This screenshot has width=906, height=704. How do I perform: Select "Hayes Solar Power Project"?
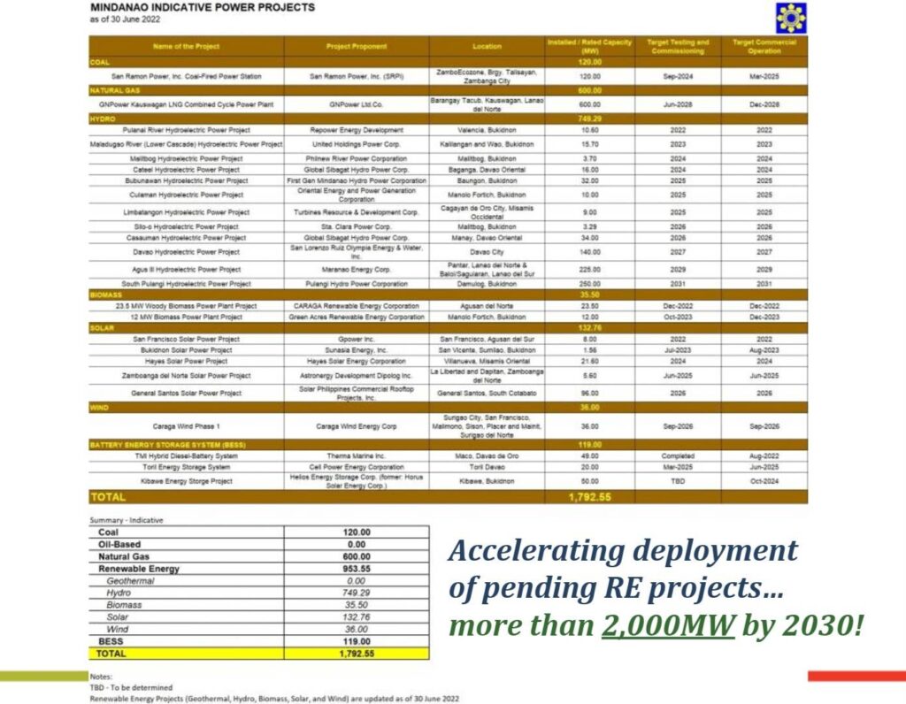[x=186, y=362]
